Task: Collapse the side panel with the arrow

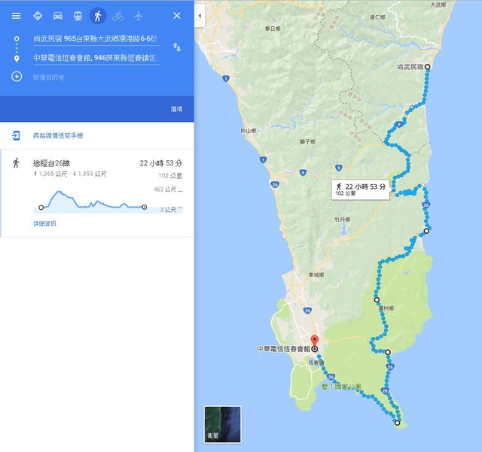Action: click(x=200, y=16)
